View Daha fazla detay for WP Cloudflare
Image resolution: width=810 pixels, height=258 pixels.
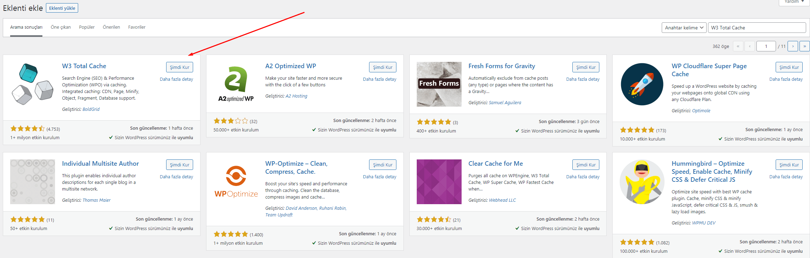[786, 79]
